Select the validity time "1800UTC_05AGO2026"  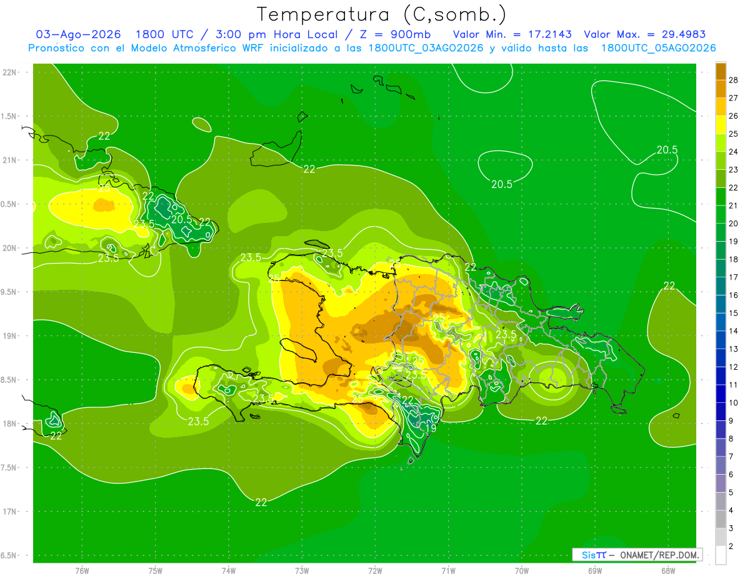pyautogui.click(x=658, y=48)
